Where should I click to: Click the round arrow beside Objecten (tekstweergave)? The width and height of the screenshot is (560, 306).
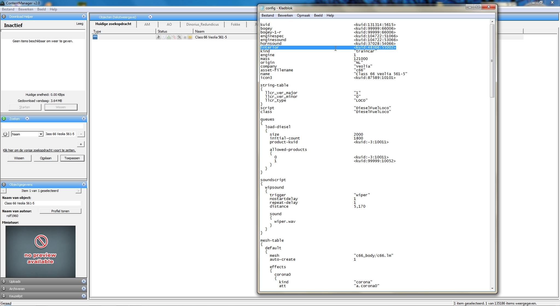pyautogui.click(x=150, y=17)
